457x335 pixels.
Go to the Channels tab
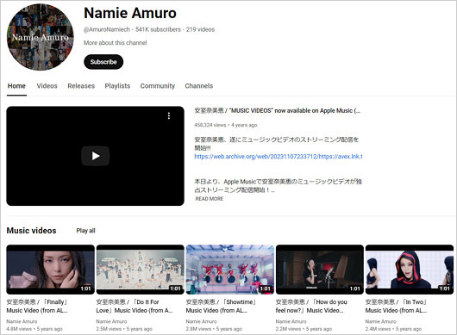[x=199, y=86]
